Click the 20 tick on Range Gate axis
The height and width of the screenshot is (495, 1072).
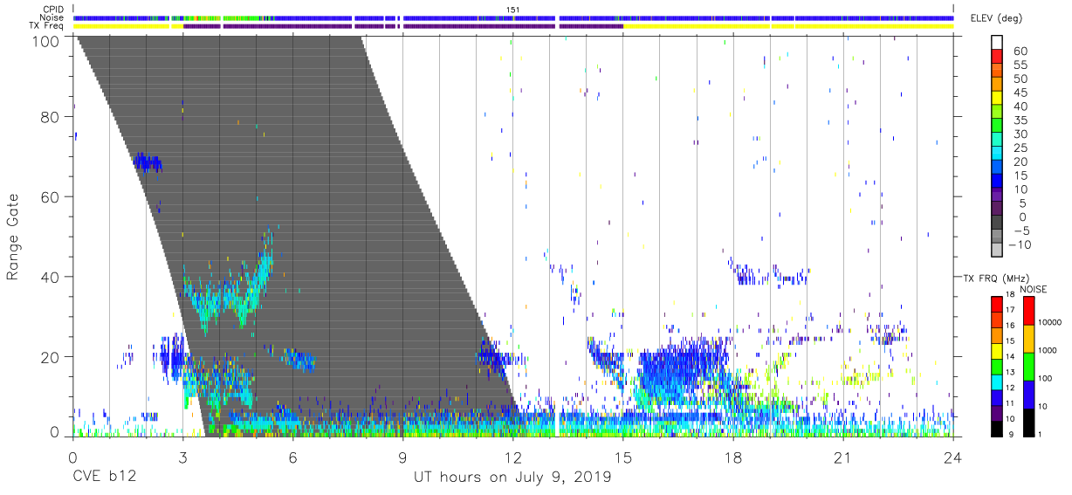pyautogui.click(x=49, y=357)
